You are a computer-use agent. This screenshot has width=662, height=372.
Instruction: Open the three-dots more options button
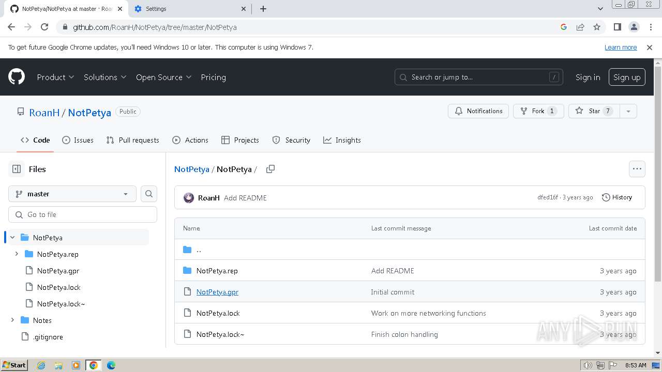[x=637, y=169]
